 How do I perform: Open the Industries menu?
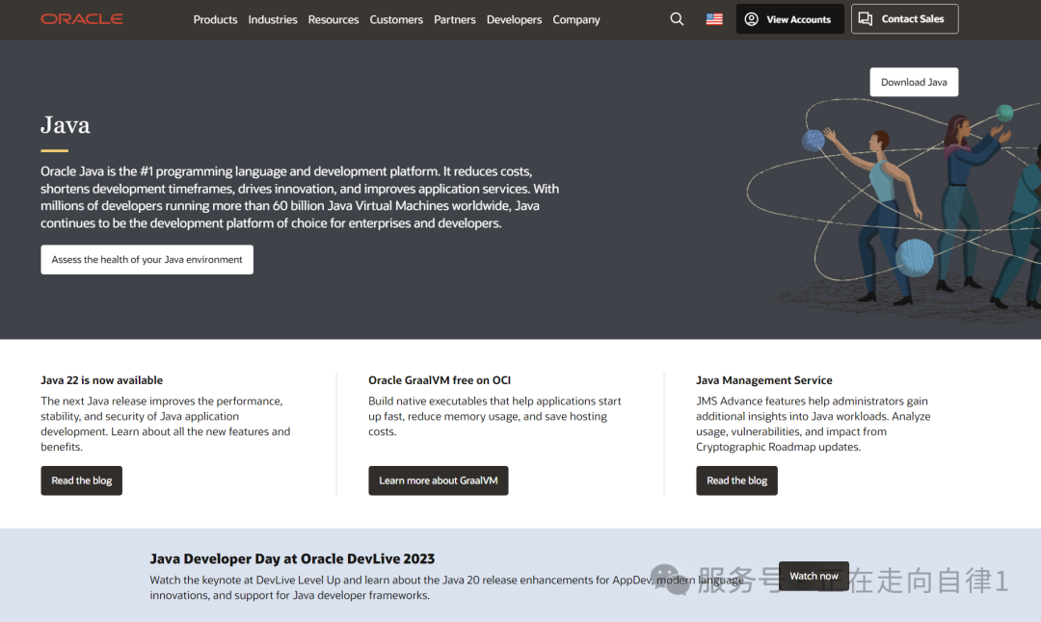click(x=273, y=20)
